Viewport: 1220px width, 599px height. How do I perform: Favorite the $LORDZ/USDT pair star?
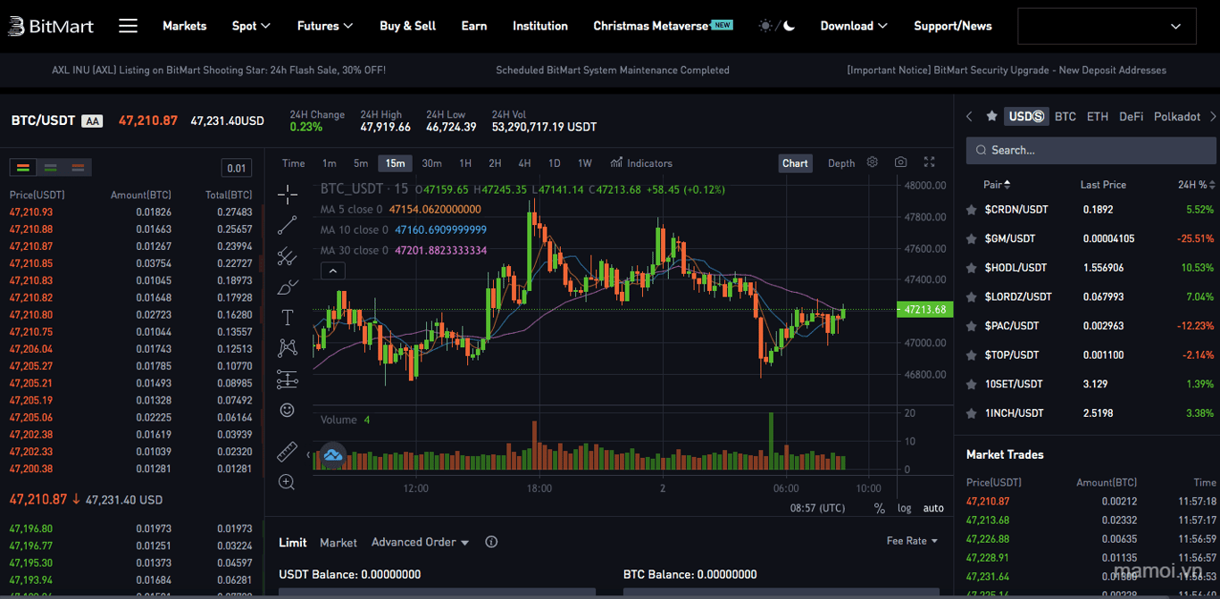pos(972,297)
